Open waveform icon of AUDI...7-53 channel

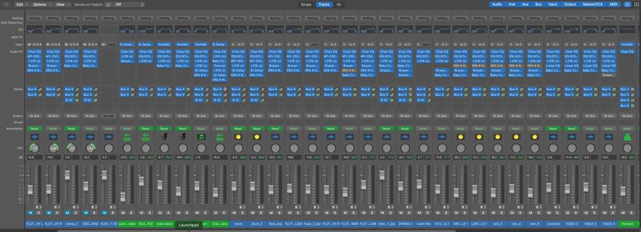coord(108,137)
